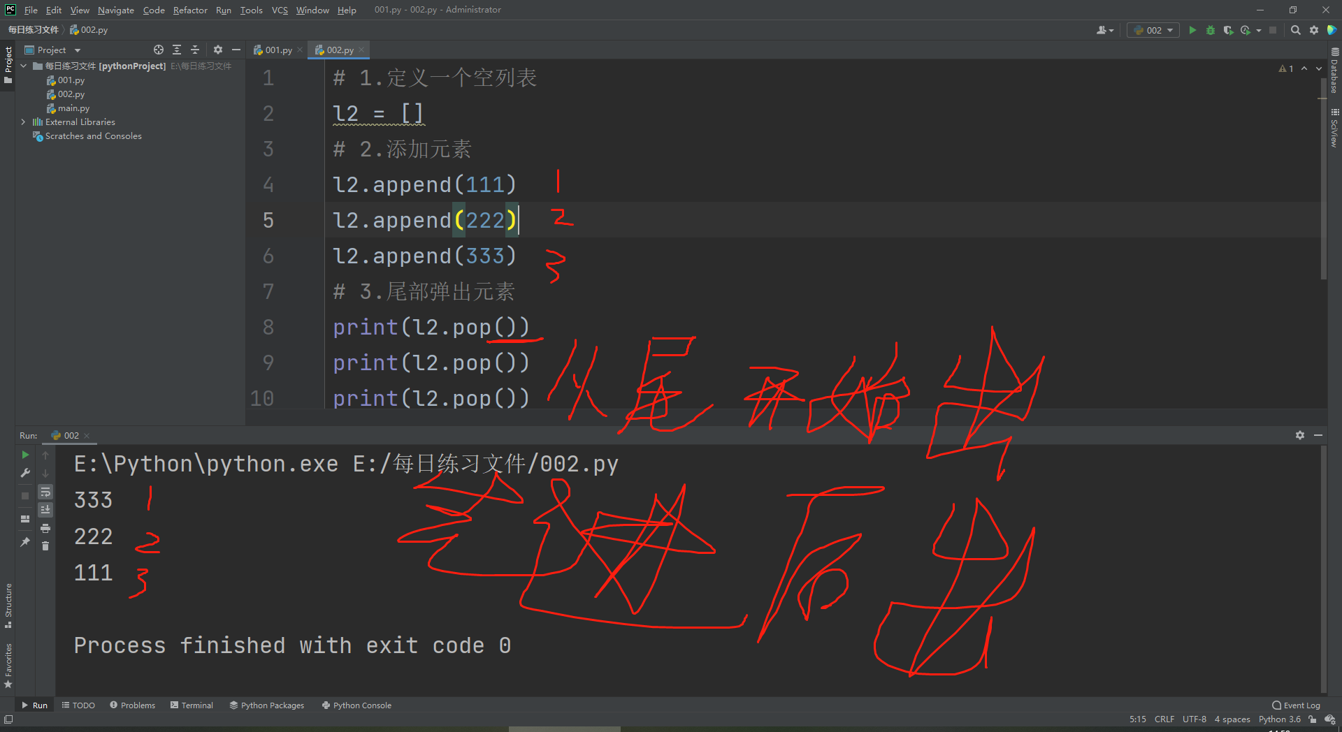
Task: Toggle soft-wrap in the console
Action: point(45,492)
